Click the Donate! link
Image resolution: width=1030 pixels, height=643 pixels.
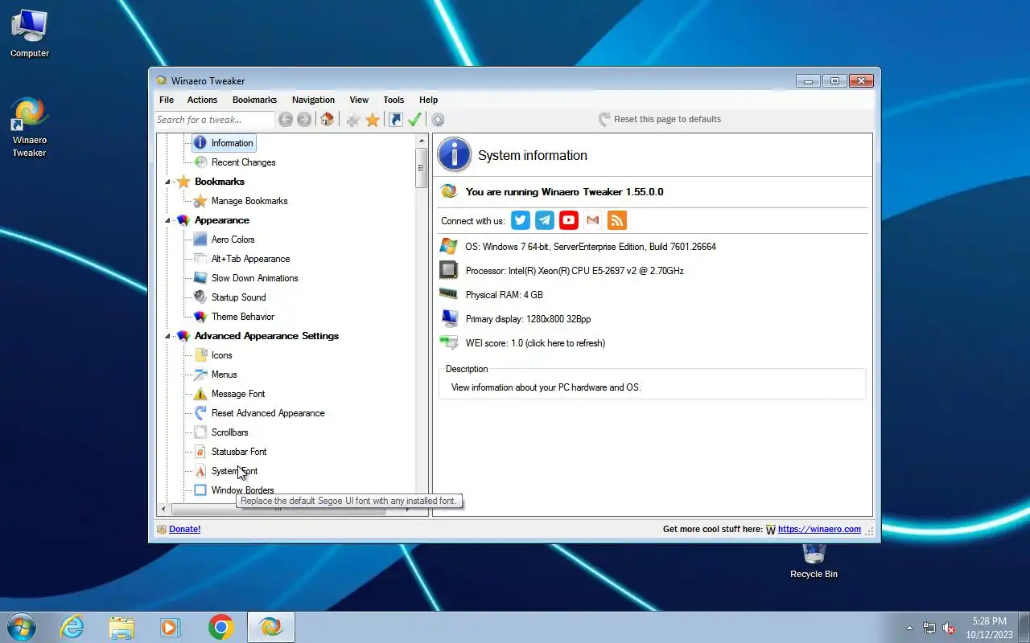point(184,529)
